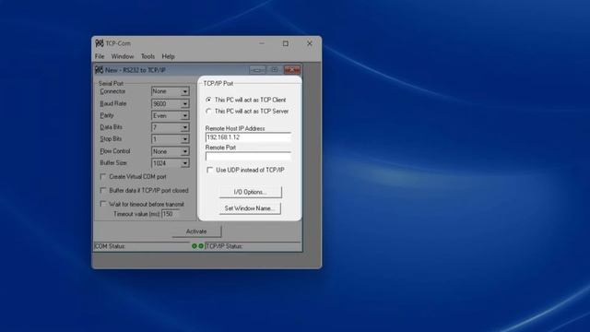Click the first green status indicator light
The width and height of the screenshot is (590, 332).
click(195, 246)
